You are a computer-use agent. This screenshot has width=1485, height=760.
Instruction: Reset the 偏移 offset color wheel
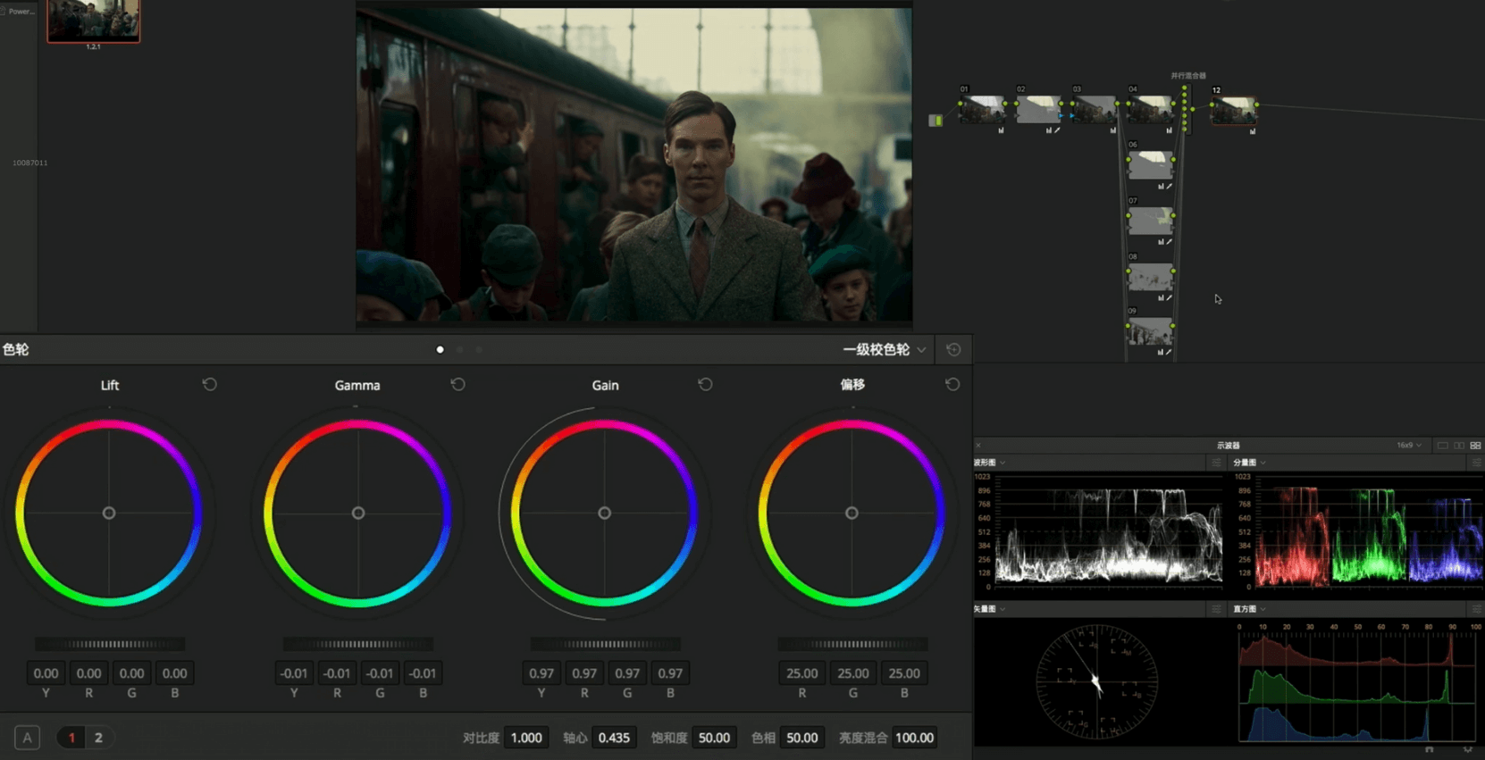tap(952, 384)
